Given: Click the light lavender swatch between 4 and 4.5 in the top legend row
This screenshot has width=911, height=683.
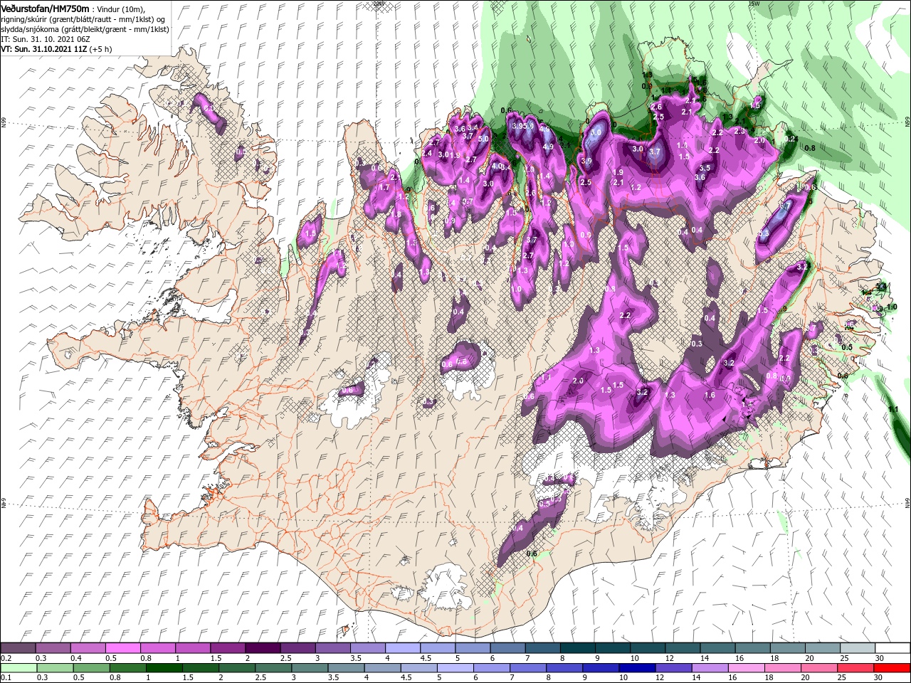Looking at the screenshot, I should pos(402,648).
